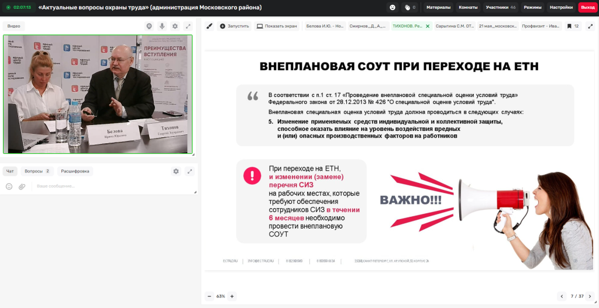Image resolution: width=599 pixels, height=308 pixels.
Task: Toggle the webcam icon in video panel
Action: click(149, 26)
